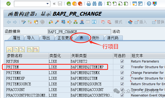Screen dimensions: 165x98
Task: Click the Find binoculars icon
Action: pos(94,4)
